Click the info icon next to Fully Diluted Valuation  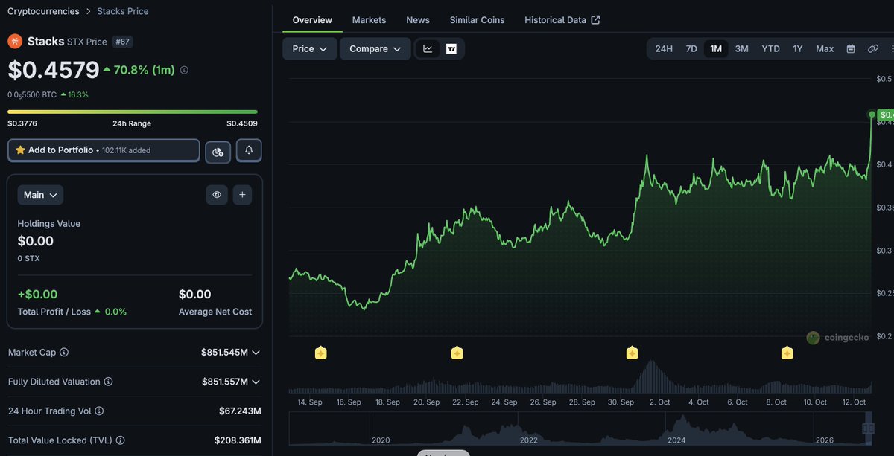[108, 382]
